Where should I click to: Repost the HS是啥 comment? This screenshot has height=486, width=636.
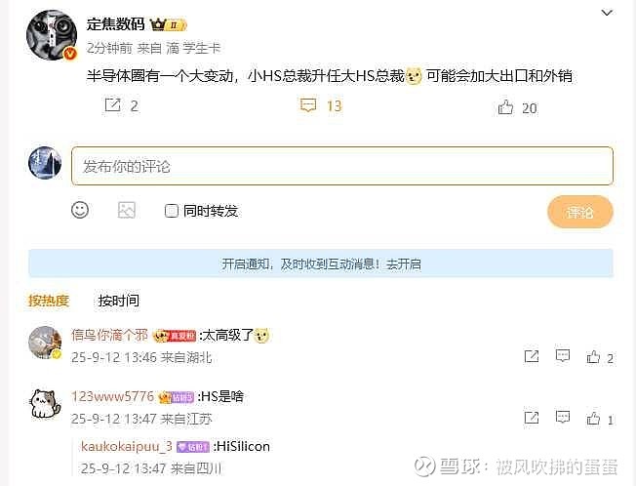pos(532,418)
